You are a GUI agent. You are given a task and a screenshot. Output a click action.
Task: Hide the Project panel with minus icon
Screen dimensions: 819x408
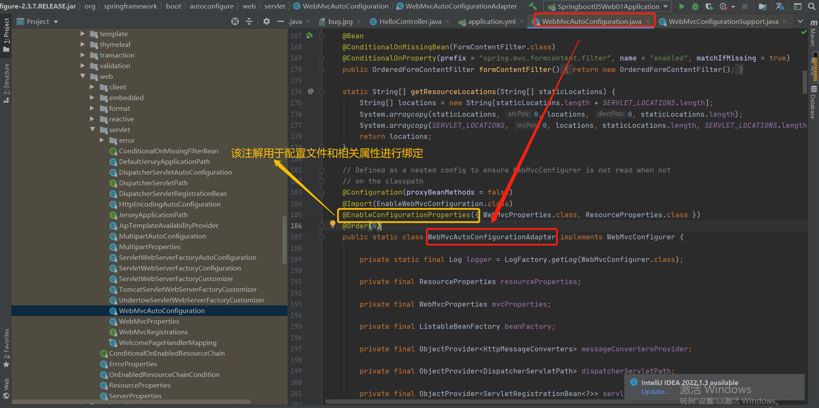[x=280, y=21]
